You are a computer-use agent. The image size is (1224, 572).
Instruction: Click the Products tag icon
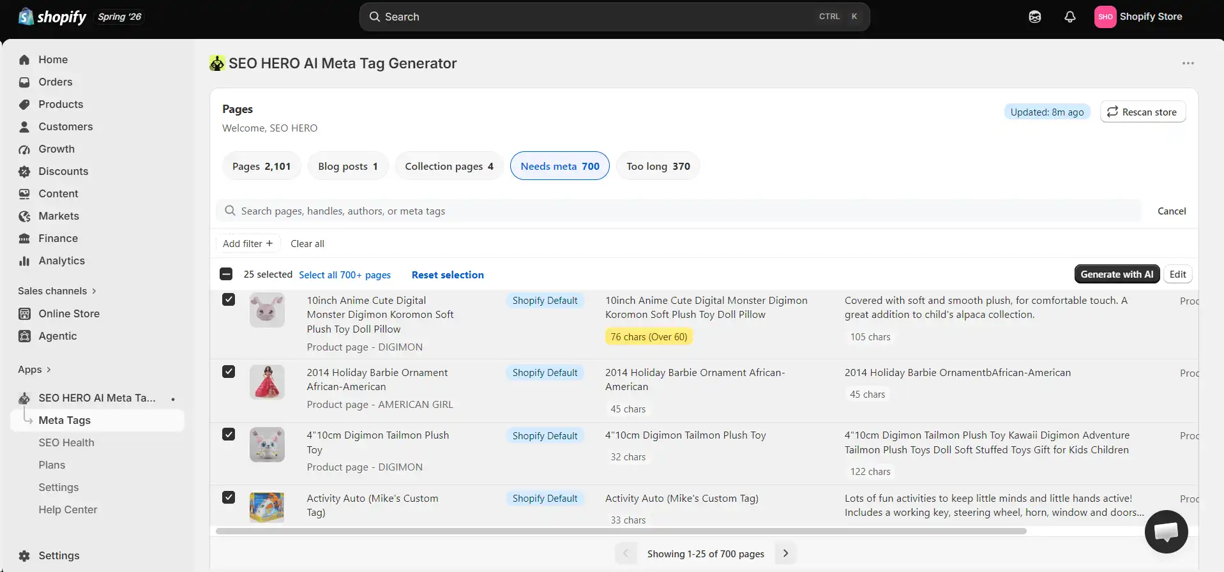[x=24, y=104]
